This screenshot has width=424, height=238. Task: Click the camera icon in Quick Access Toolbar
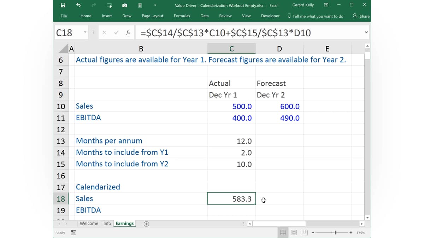click(125, 5)
